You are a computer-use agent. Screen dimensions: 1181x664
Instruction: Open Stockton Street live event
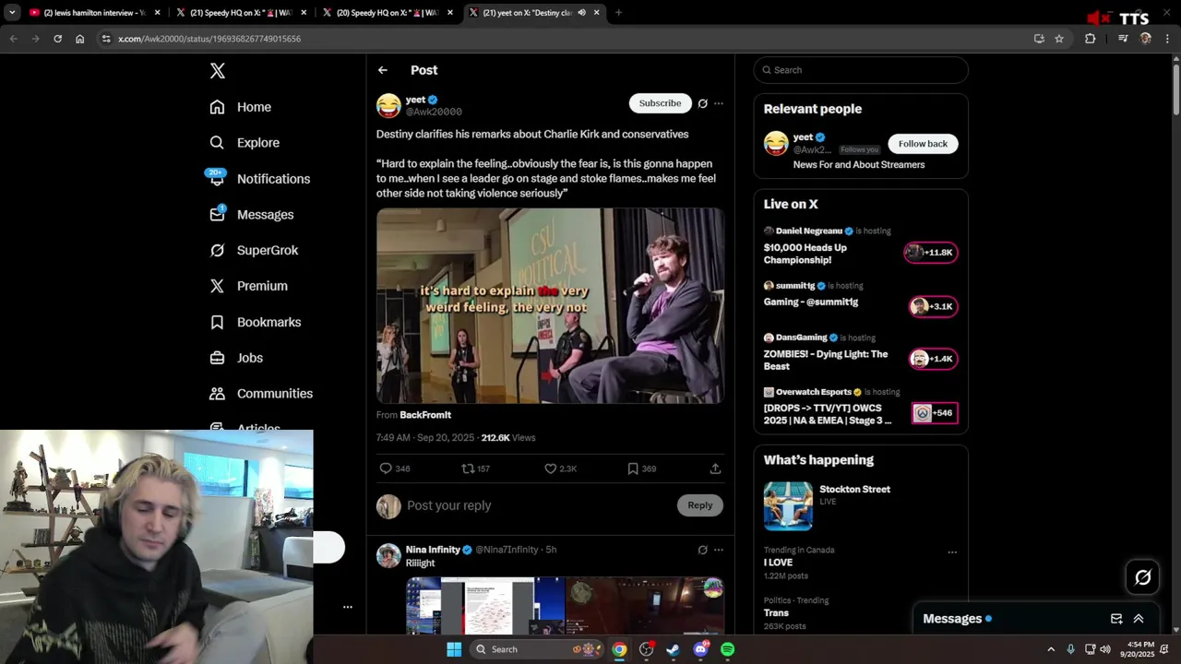pyautogui.click(x=861, y=504)
